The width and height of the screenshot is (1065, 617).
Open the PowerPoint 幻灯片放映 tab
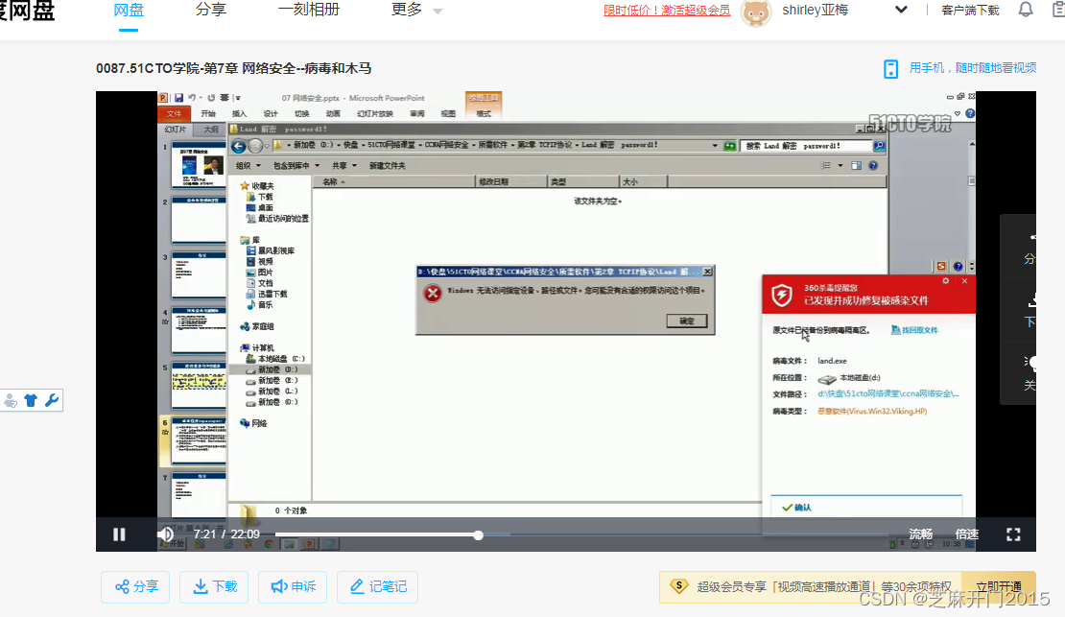375,113
